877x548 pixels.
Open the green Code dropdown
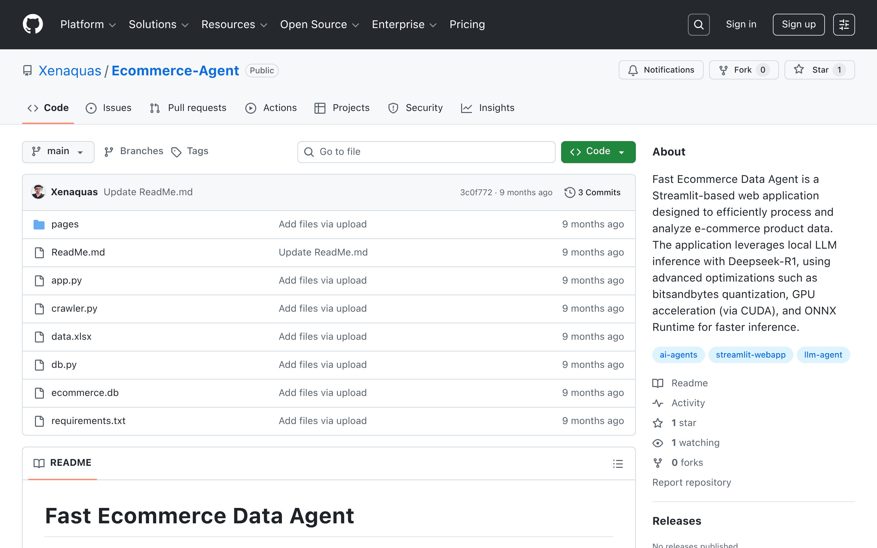click(598, 151)
